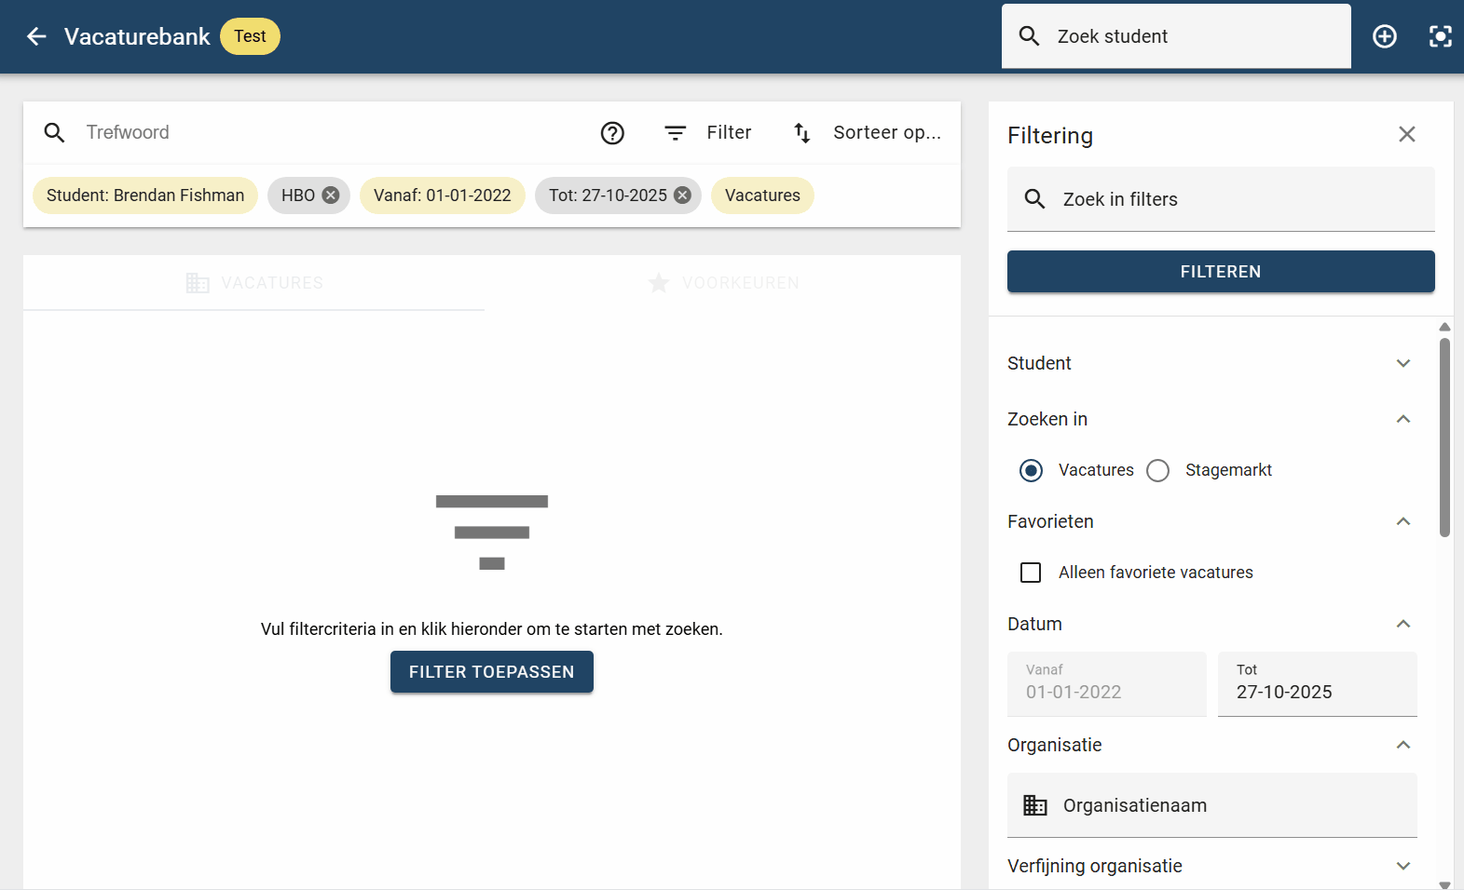Click the Test badge in header
The height and width of the screenshot is (890, 1464).
pyautogui.click(x=250, y=36)
